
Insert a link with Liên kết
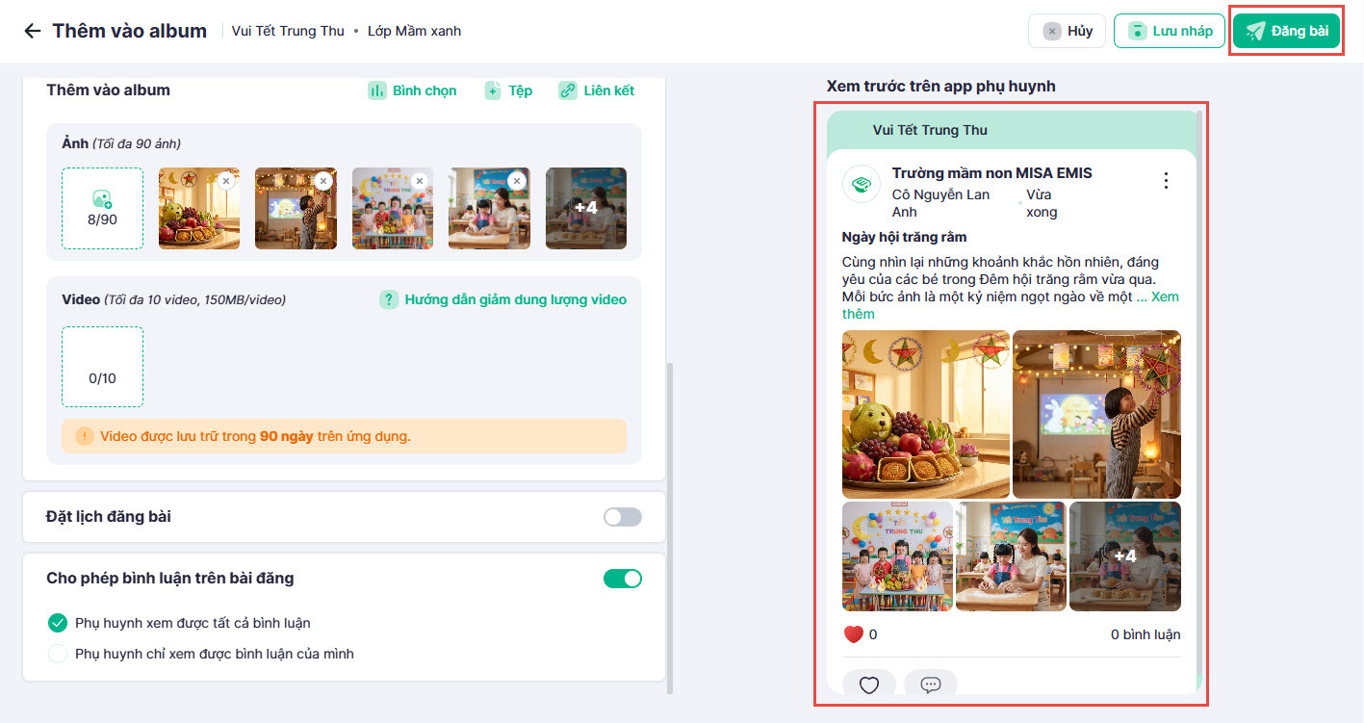(x=597, y=90)
